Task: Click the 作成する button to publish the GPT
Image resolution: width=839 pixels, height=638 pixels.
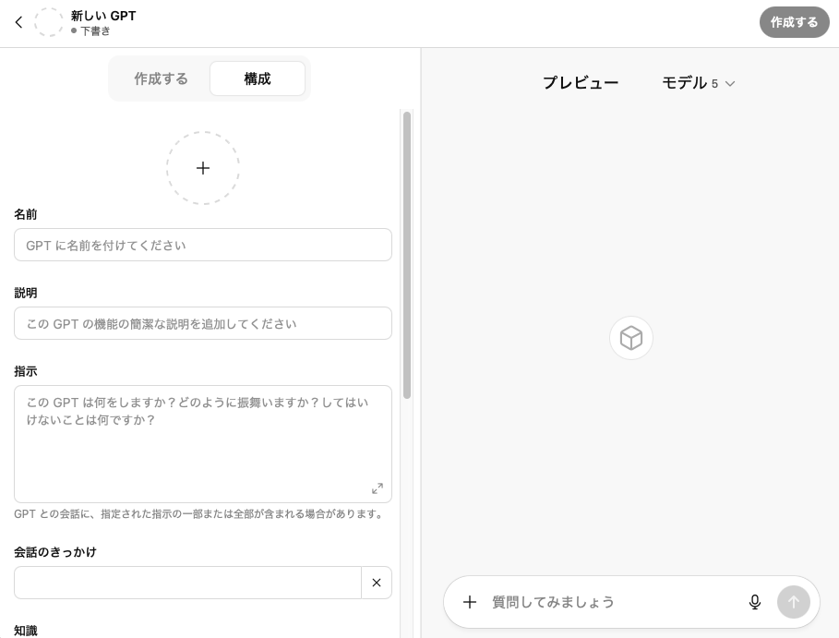Action: coord(795,22)
